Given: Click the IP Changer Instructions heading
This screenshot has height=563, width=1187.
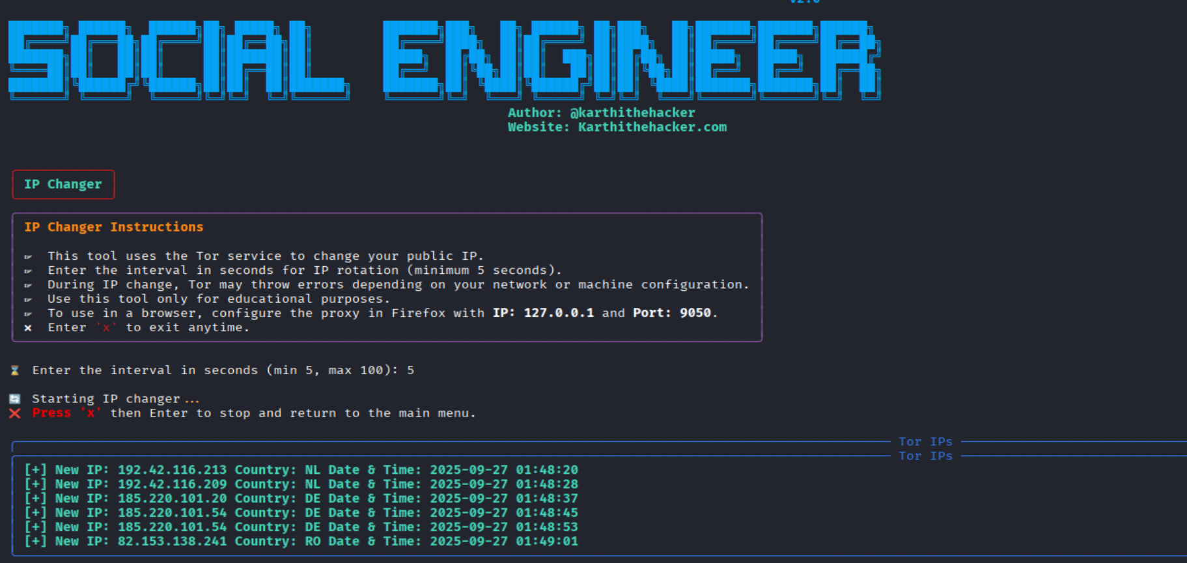Looking at the screenshot, I should 114,227.
